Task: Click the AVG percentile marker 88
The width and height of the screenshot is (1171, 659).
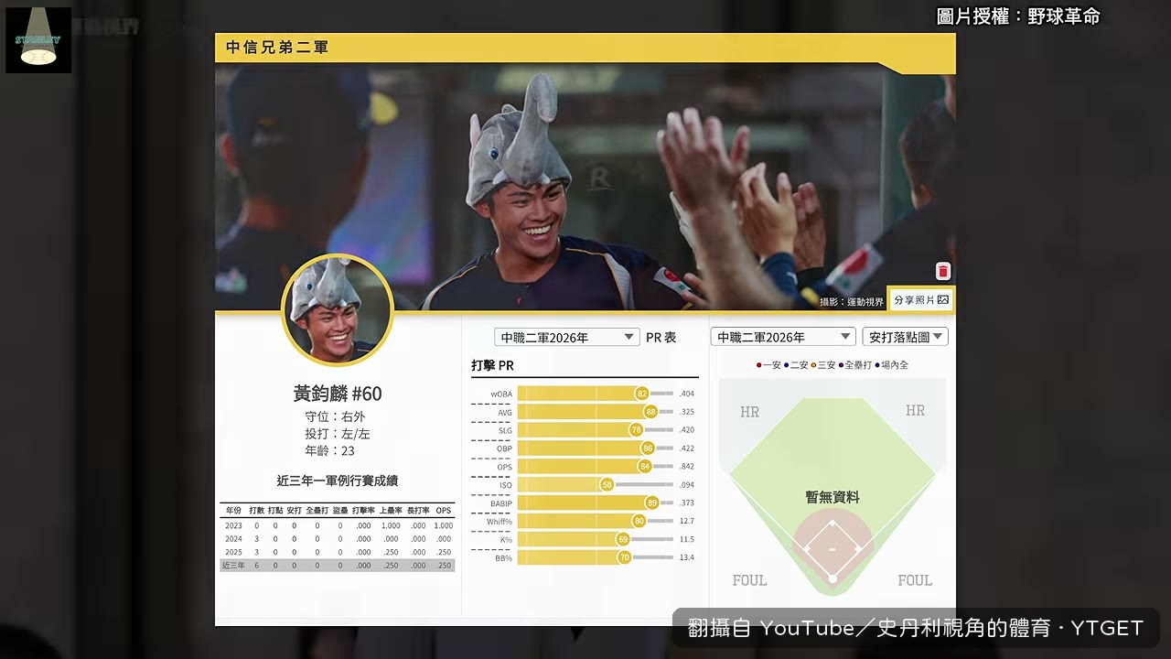Action: click(650, 412)
